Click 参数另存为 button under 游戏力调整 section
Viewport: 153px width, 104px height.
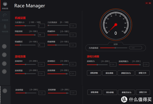pos(126,73)
